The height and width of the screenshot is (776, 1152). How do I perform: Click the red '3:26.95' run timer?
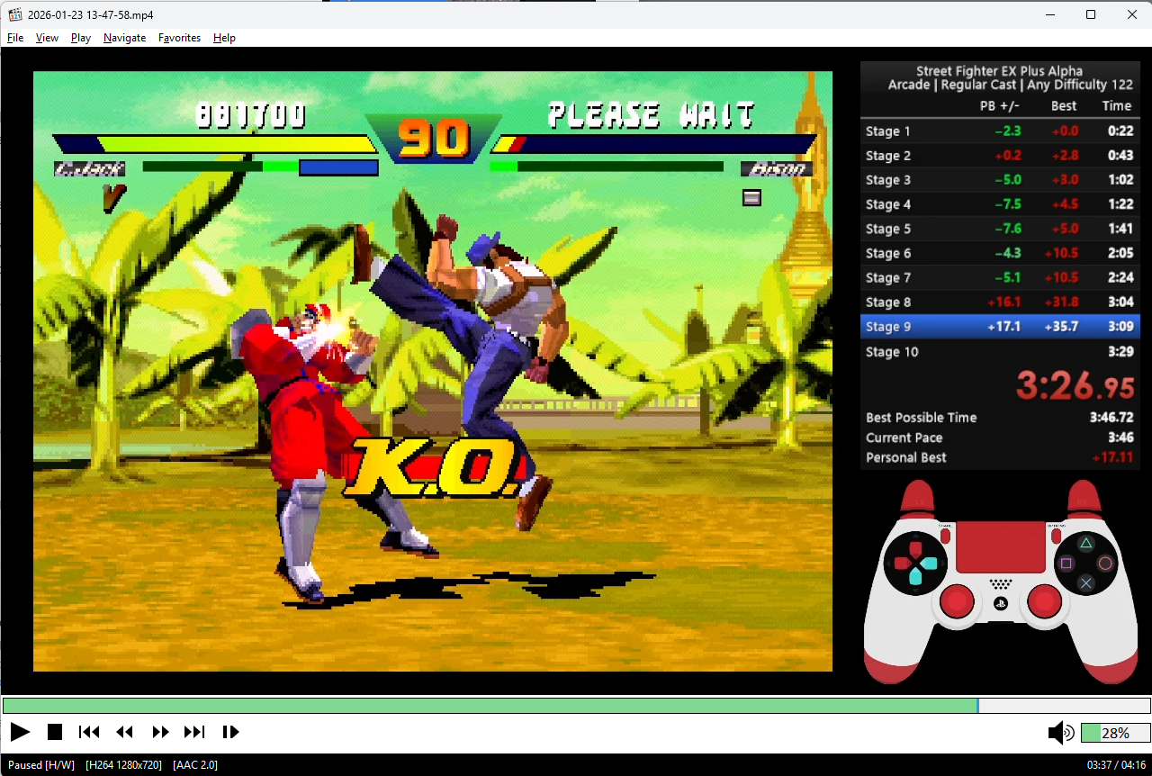pos(1075,386)
